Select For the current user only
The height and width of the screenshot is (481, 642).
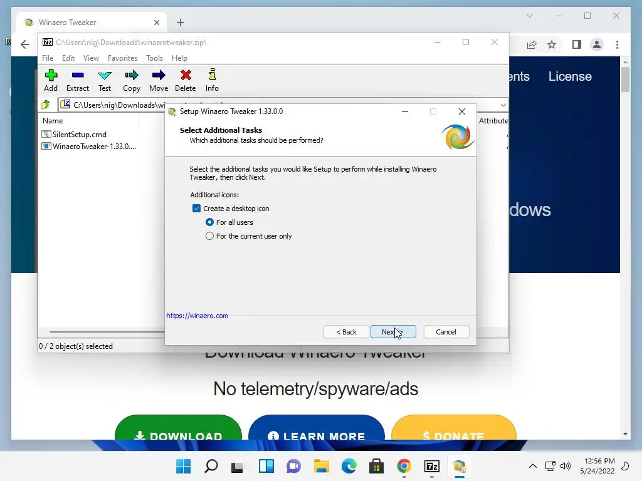coord(209,236)
